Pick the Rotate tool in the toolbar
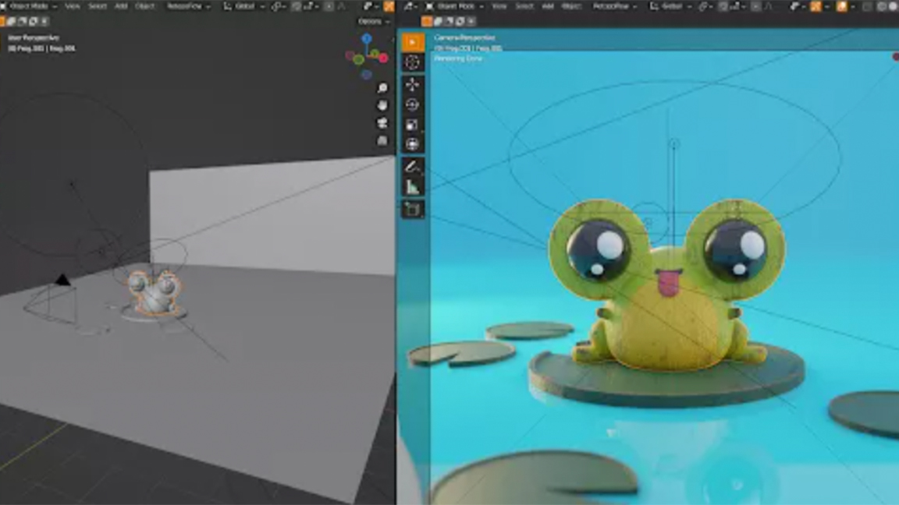 point(413,104)
